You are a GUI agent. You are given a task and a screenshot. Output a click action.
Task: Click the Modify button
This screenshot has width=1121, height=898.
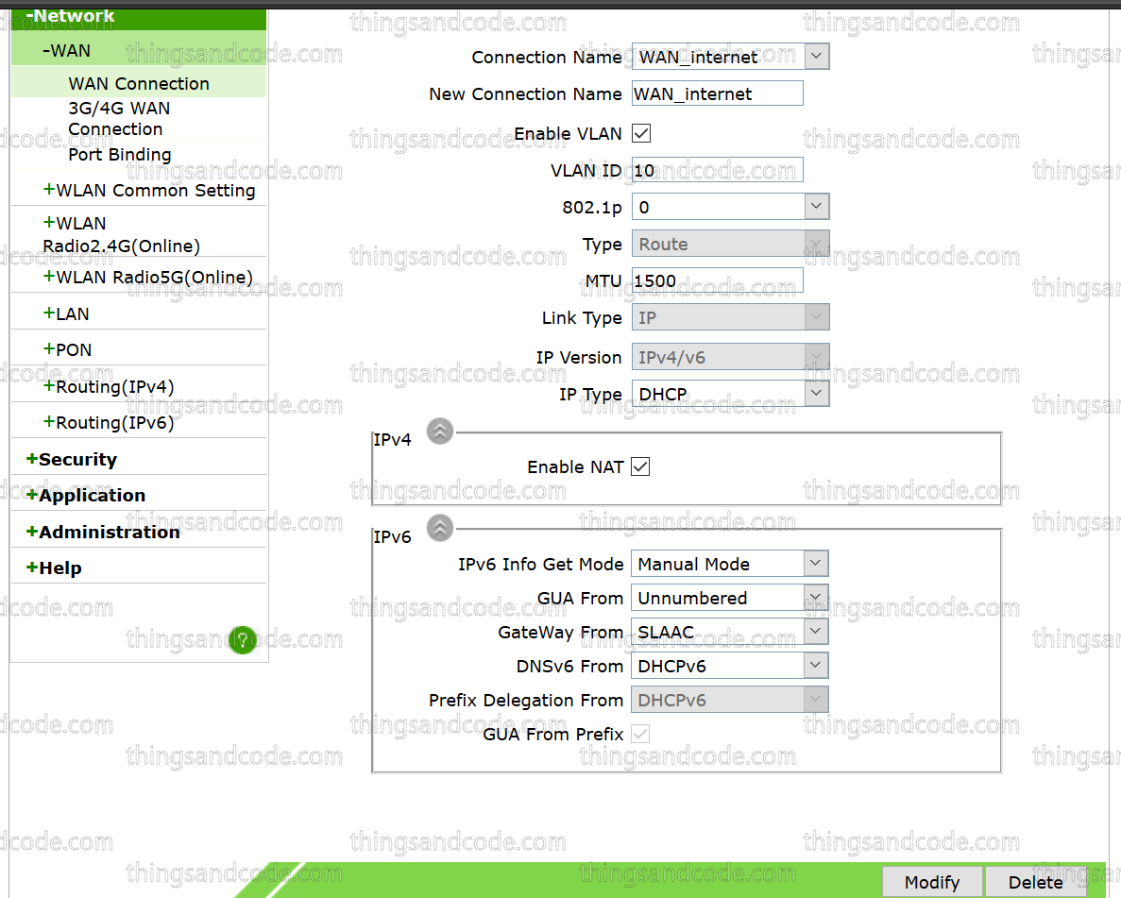coord(932,882)
